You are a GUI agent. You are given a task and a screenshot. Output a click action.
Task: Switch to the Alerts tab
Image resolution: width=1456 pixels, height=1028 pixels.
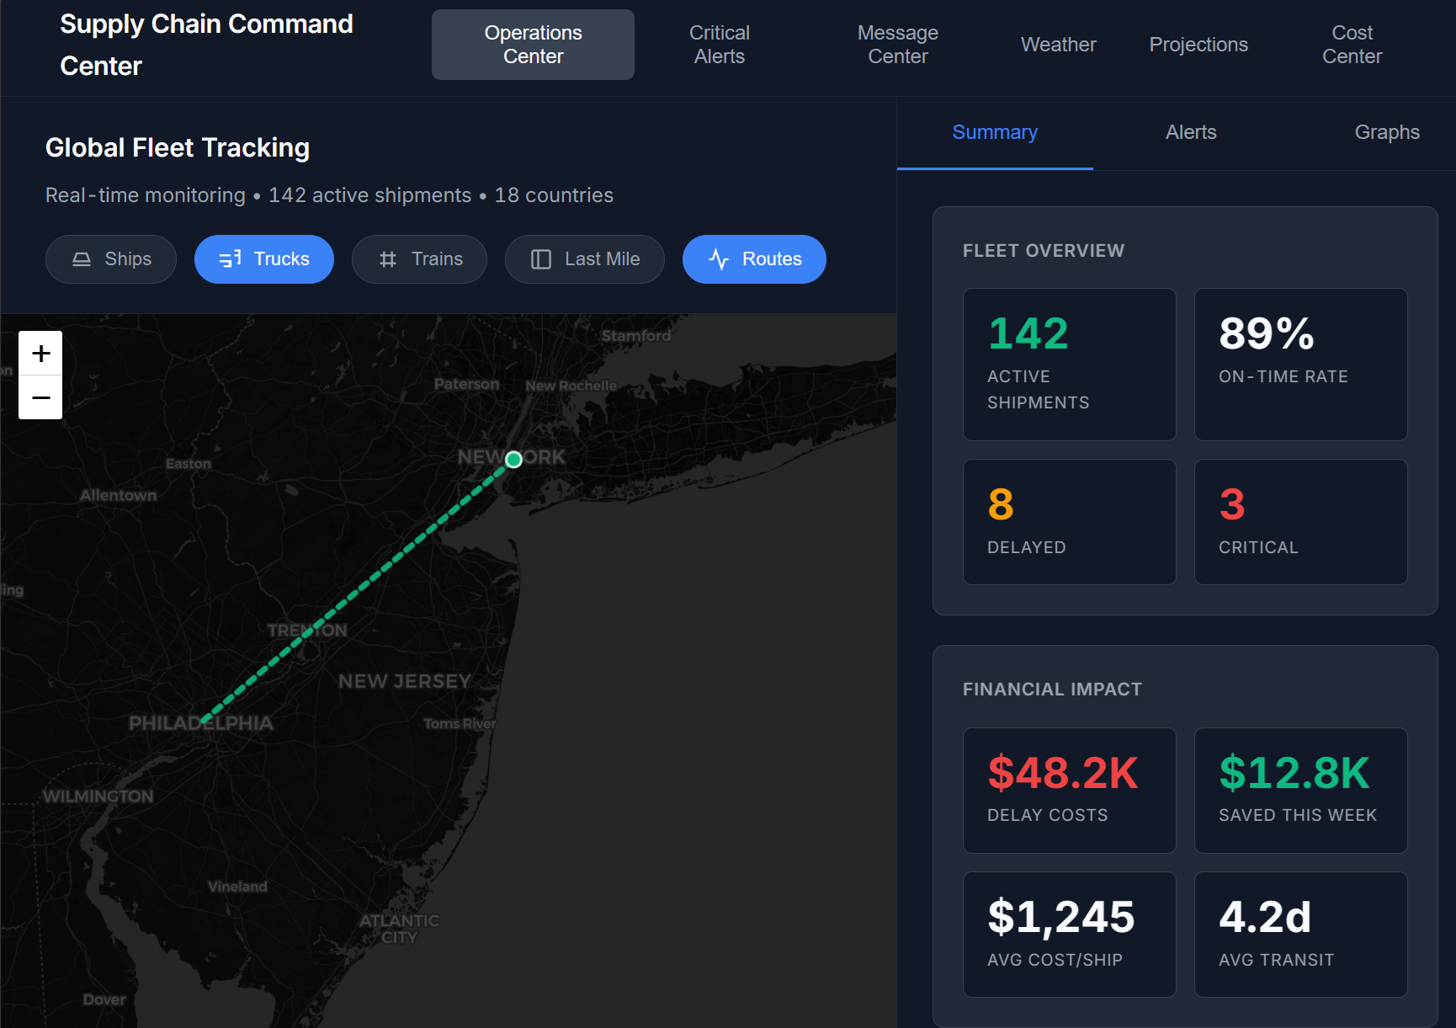1190,132
